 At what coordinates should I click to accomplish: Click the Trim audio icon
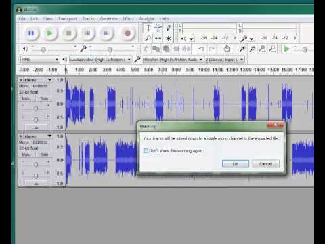pos(176,49)
